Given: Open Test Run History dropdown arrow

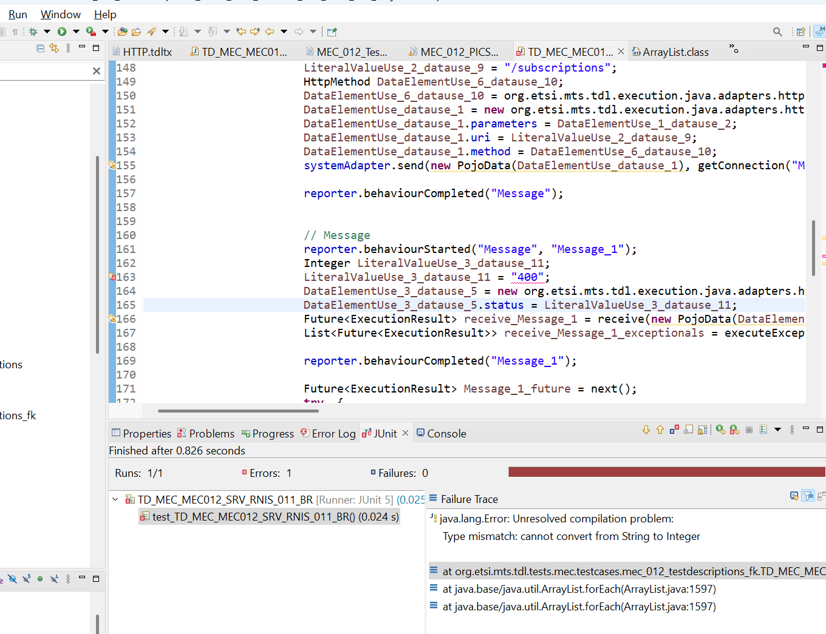Looking at the screenshot, I should click(x=777, y=430).
